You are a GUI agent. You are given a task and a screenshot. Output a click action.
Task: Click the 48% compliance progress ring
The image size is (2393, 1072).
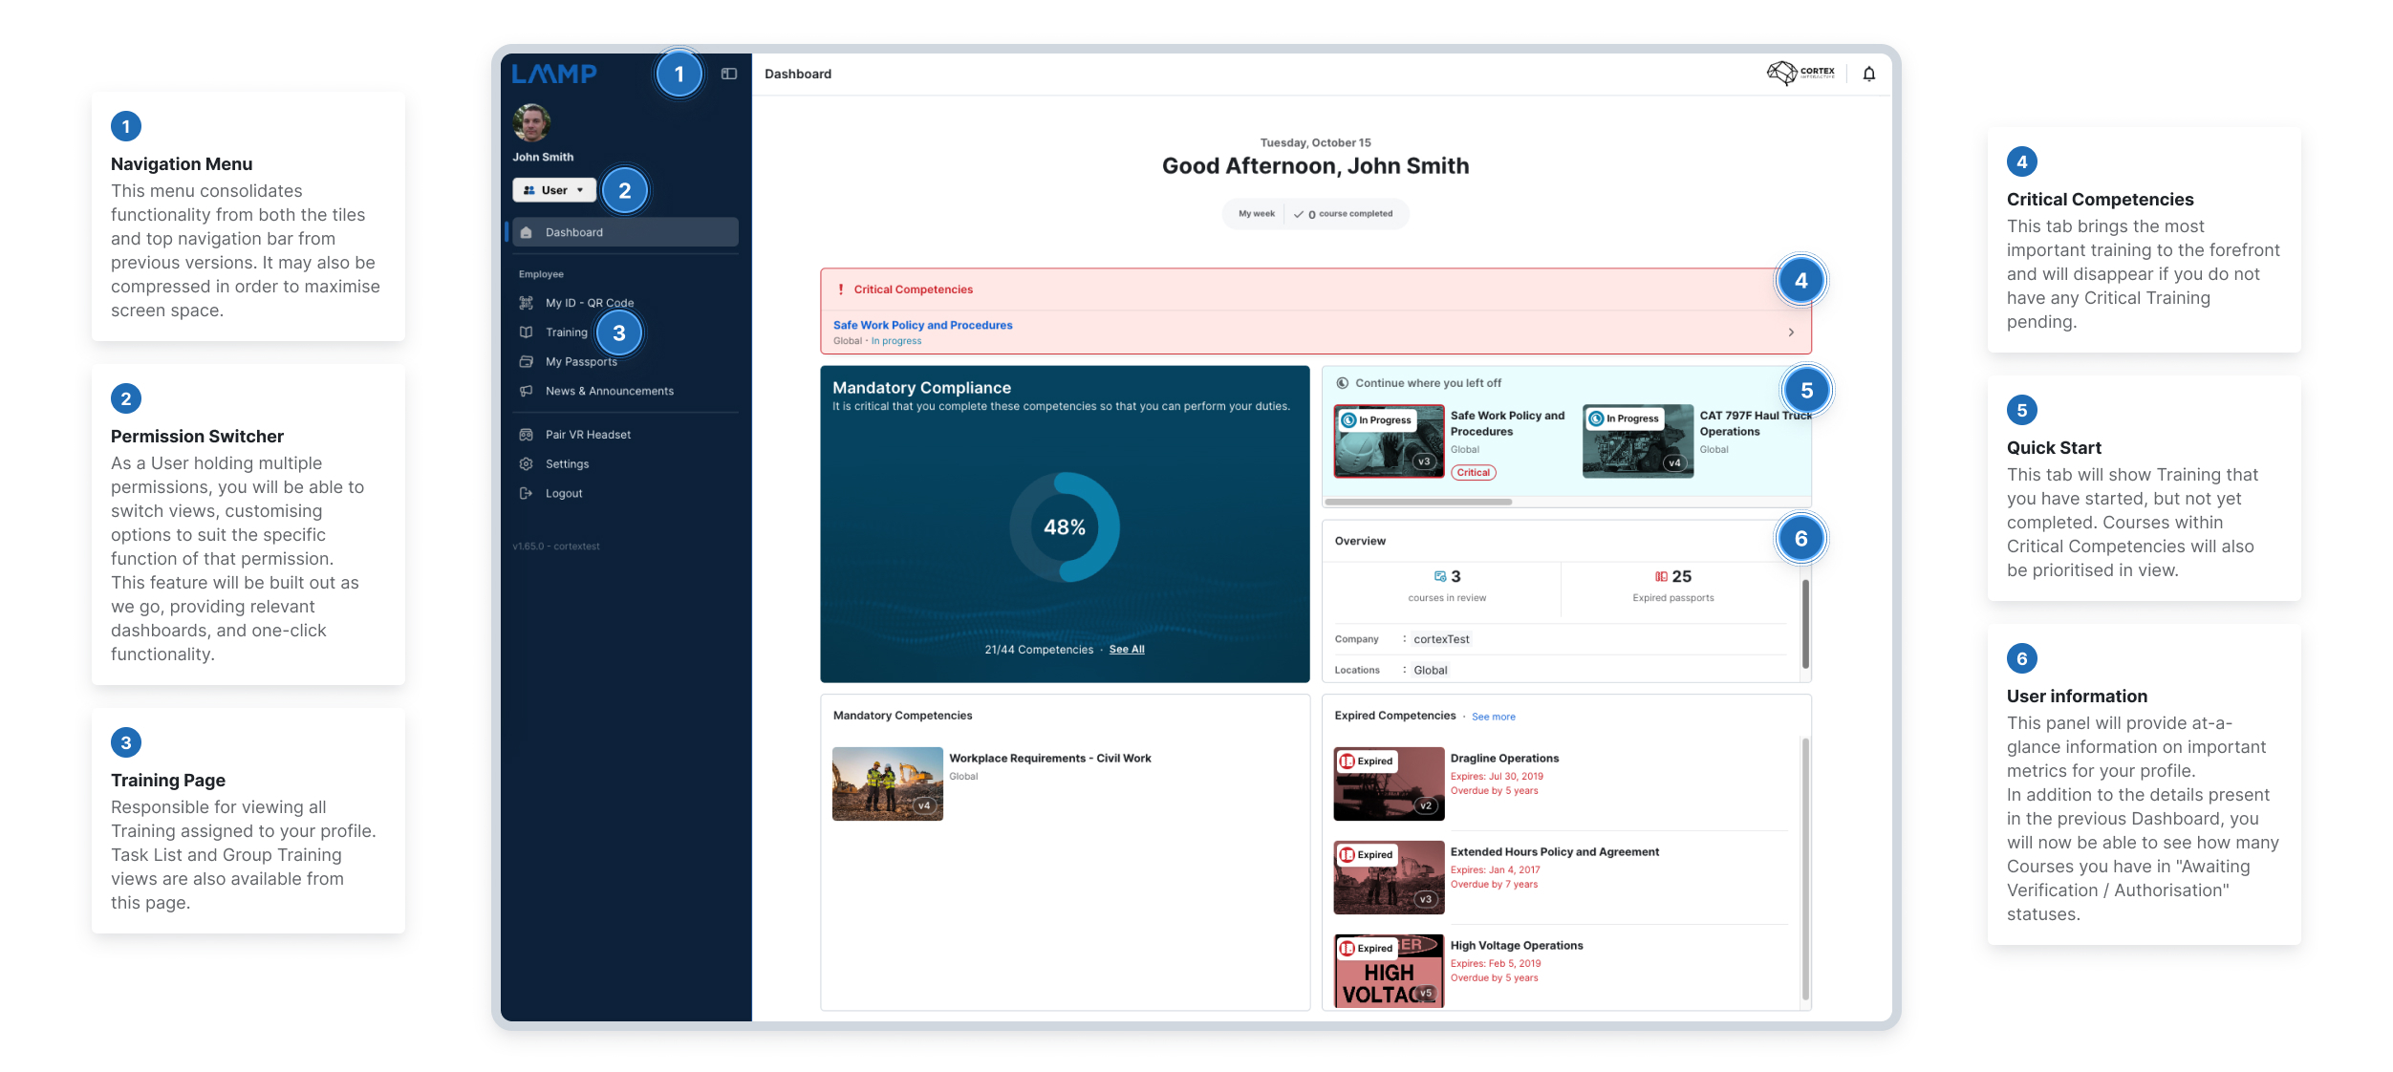1064,527
